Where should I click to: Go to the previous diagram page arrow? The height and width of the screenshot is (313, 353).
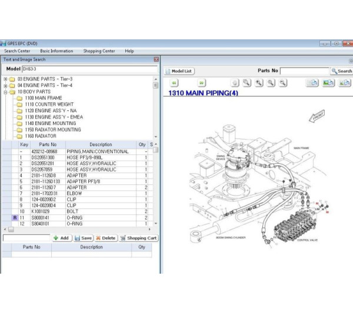174,83
